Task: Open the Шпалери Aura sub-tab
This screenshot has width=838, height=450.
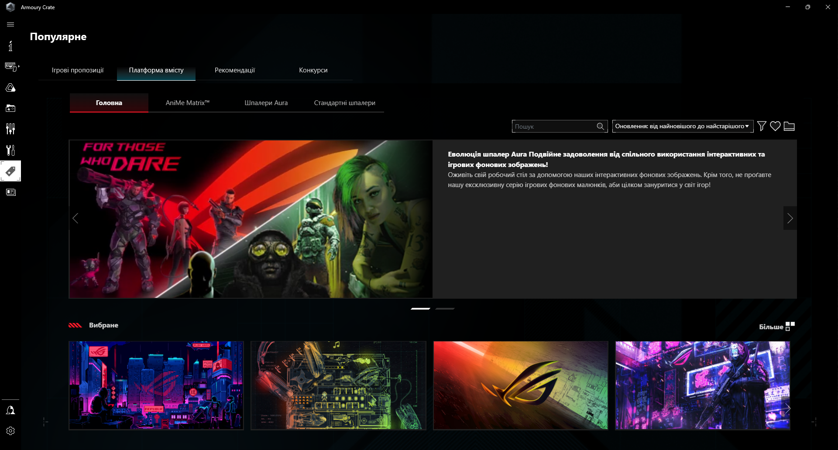Action: 266,103
